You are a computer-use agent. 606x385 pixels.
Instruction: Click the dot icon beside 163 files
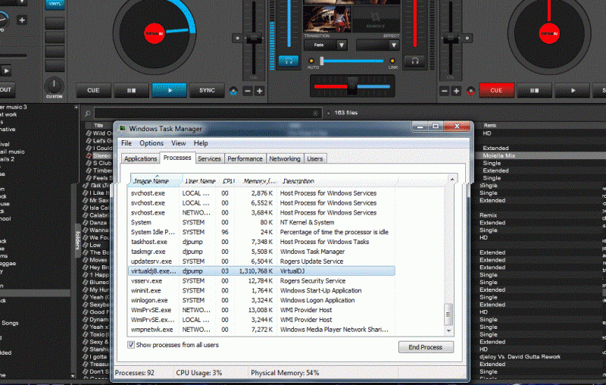coord(329,113)
